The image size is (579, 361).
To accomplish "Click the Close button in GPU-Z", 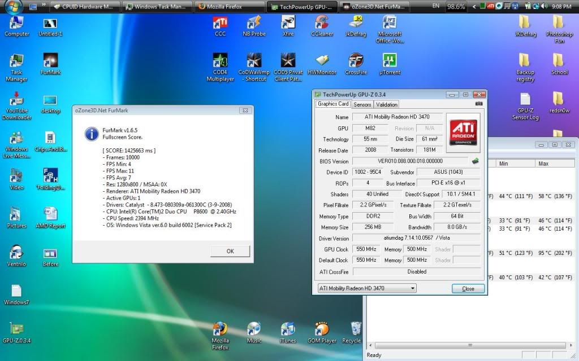I will pos(468,289).
